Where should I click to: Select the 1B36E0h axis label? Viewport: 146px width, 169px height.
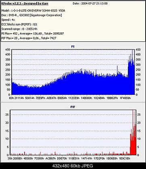click(x=112, y=158)
